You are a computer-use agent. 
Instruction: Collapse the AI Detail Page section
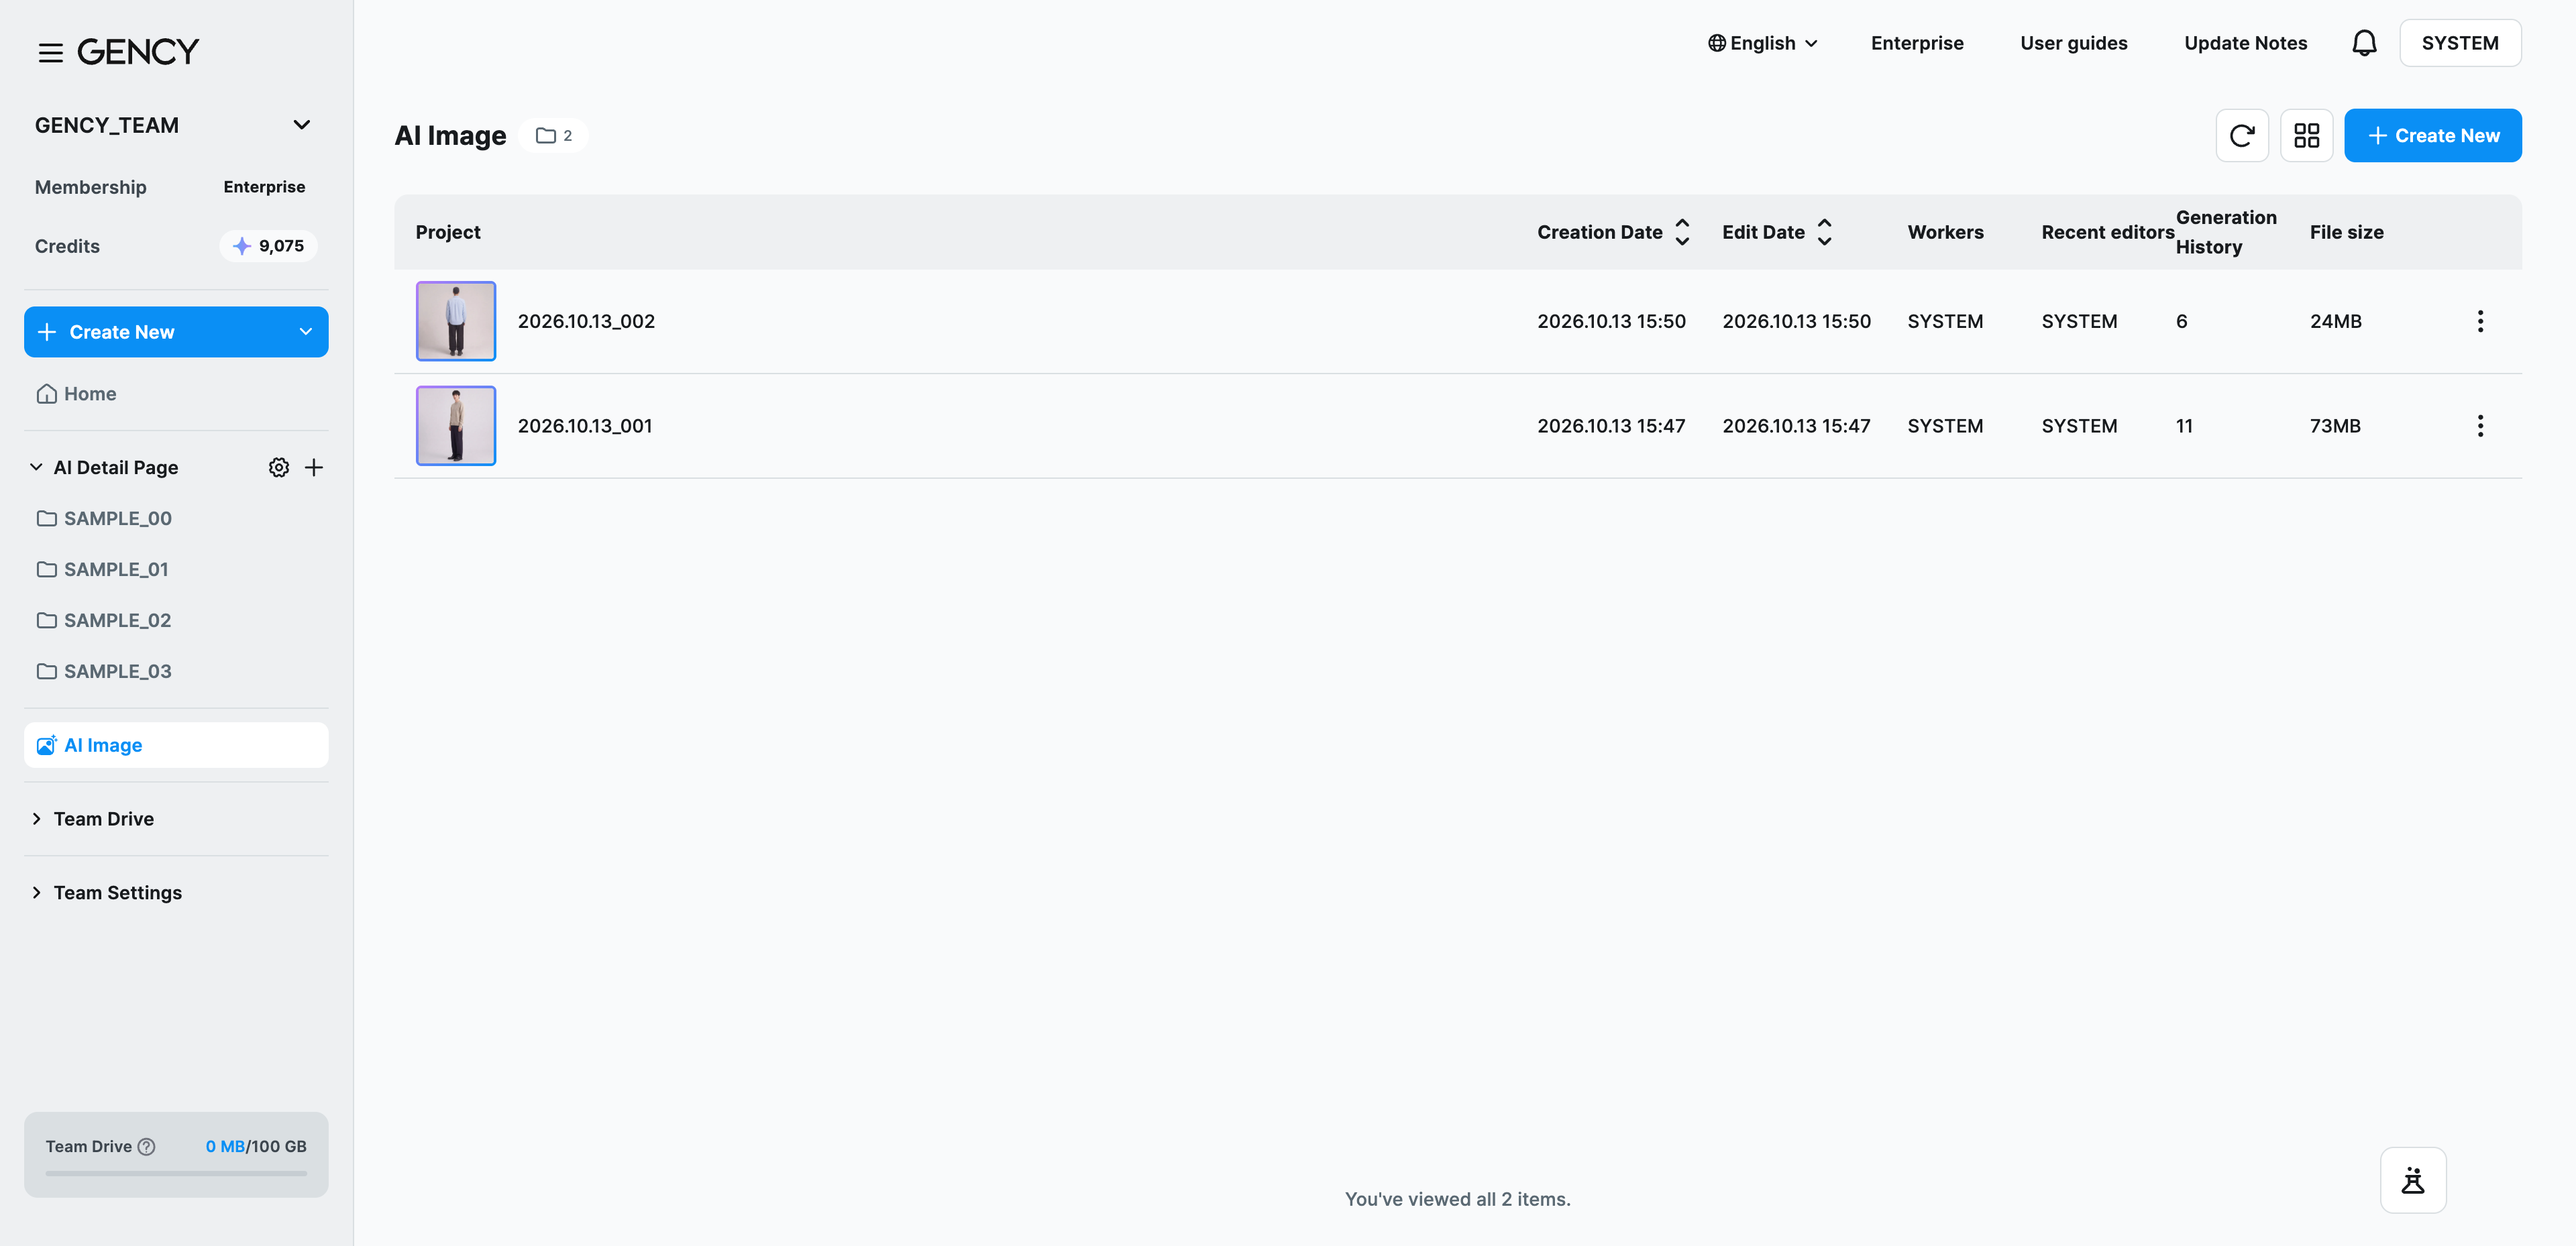[36, 467]
